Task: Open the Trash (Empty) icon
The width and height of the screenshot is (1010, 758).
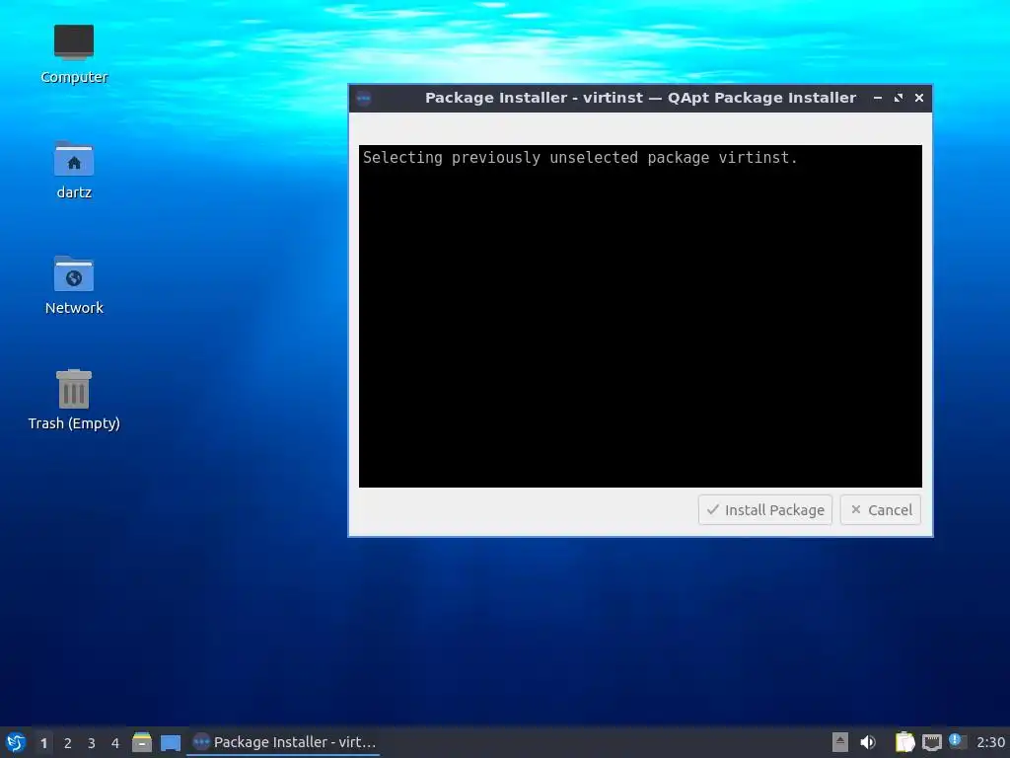Action: 74,400
